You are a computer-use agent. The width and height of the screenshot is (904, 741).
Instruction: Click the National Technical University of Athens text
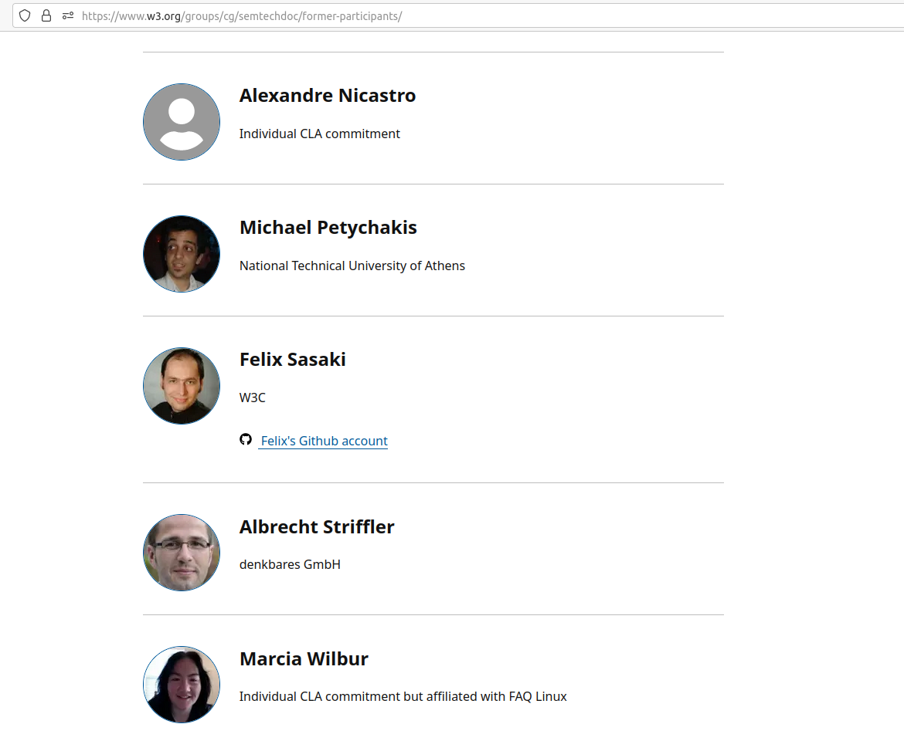point(352,266)
